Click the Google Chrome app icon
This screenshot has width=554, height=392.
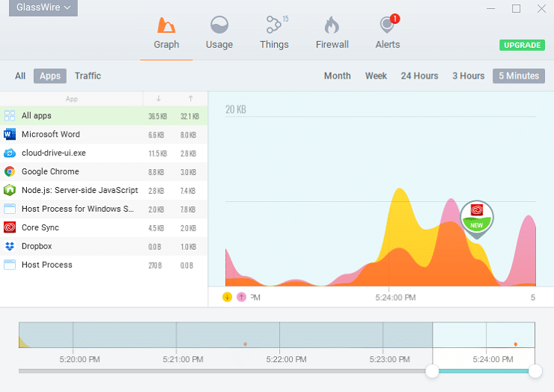(10, 171)
